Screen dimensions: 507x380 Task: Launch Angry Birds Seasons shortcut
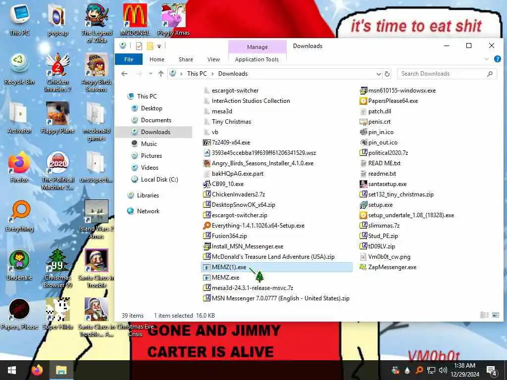click(97, 72)
